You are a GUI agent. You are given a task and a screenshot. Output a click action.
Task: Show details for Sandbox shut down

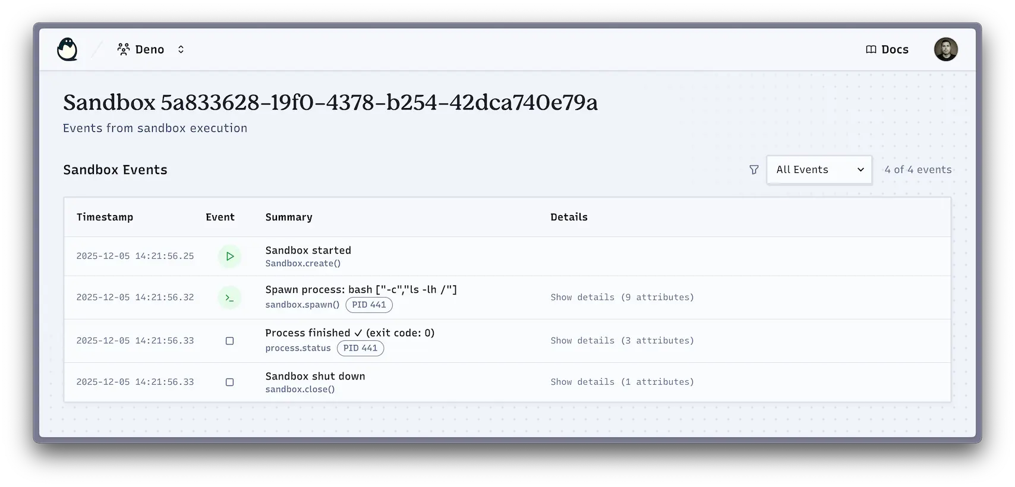pos(622,382)
